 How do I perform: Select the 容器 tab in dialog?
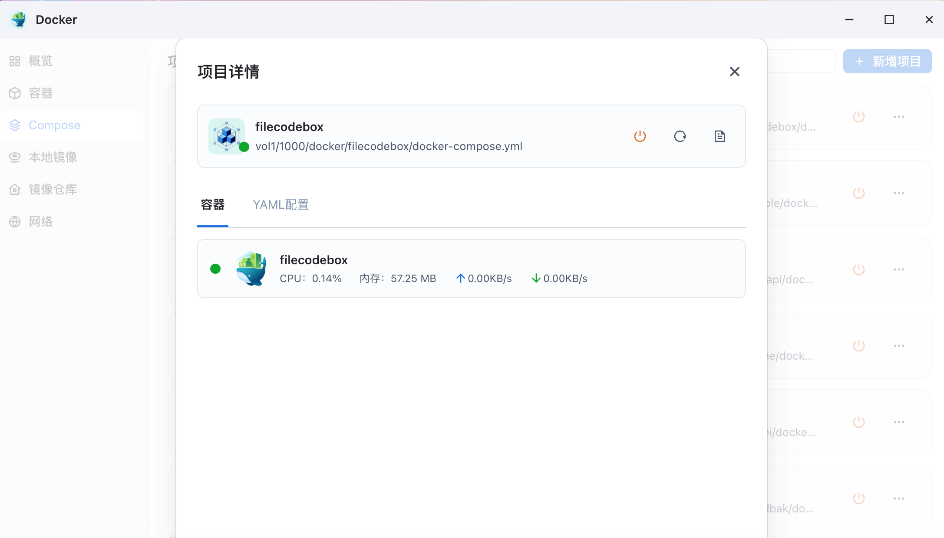(x=213, y=204)
